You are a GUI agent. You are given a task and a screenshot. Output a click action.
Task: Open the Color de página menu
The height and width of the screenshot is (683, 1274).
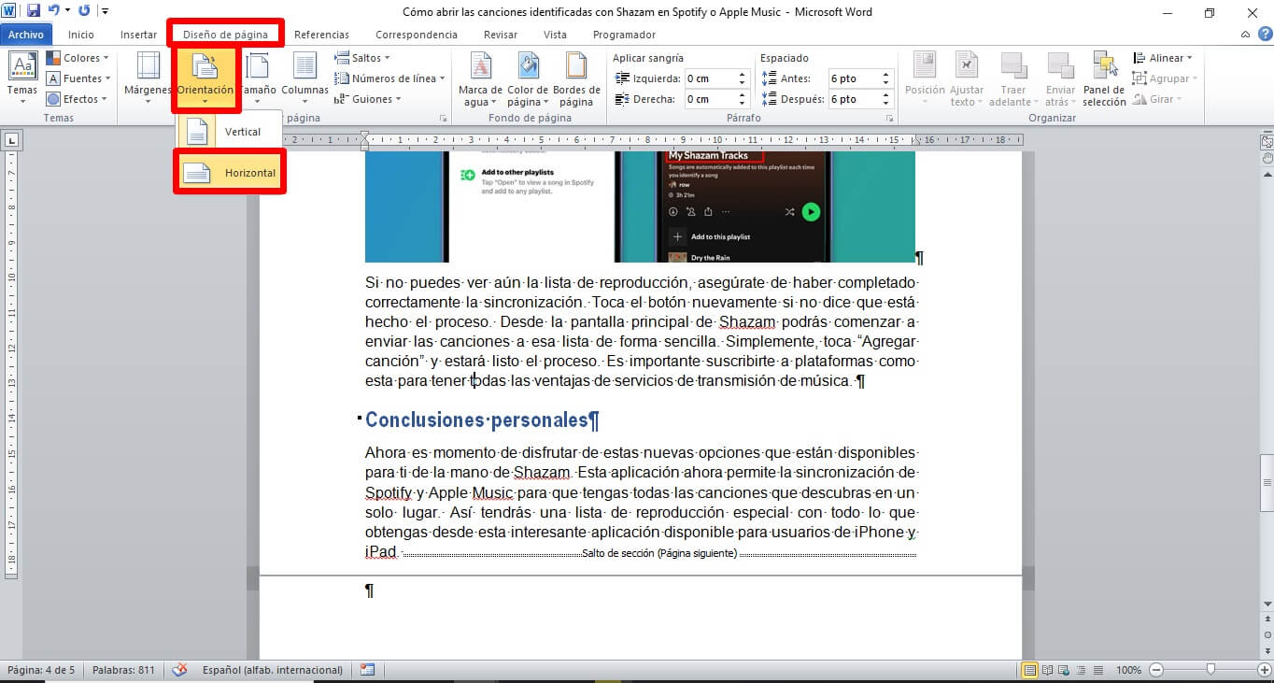[528, 78]
